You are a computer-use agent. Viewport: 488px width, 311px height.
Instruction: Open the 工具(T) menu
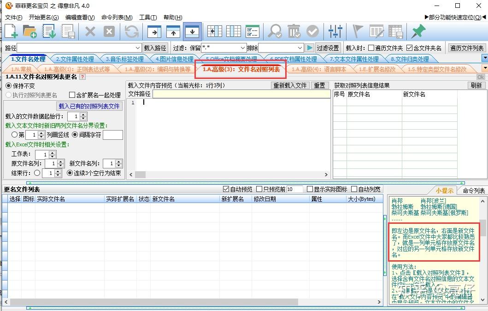pos(147,17)
